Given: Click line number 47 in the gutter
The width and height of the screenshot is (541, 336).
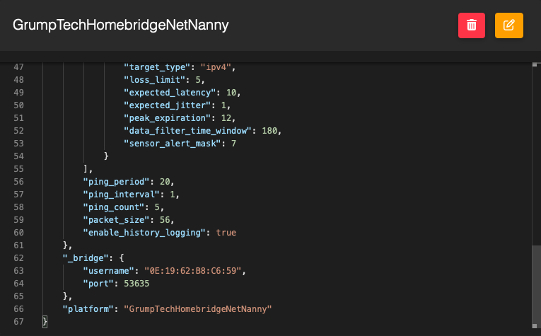Looking at the screenshot, I should [x=18, y=67].
